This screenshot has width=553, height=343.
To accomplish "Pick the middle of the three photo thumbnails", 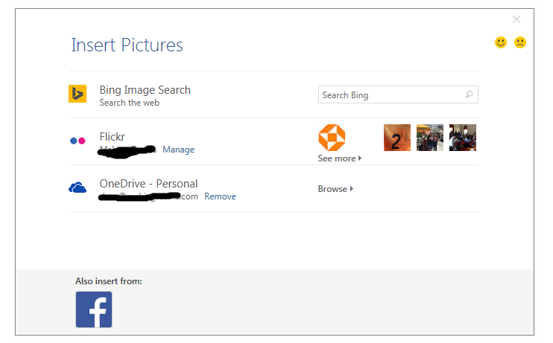I will coord(430,138).
